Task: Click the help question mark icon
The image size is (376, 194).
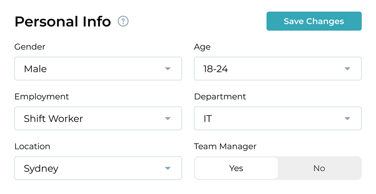Action: coord(123,22)
